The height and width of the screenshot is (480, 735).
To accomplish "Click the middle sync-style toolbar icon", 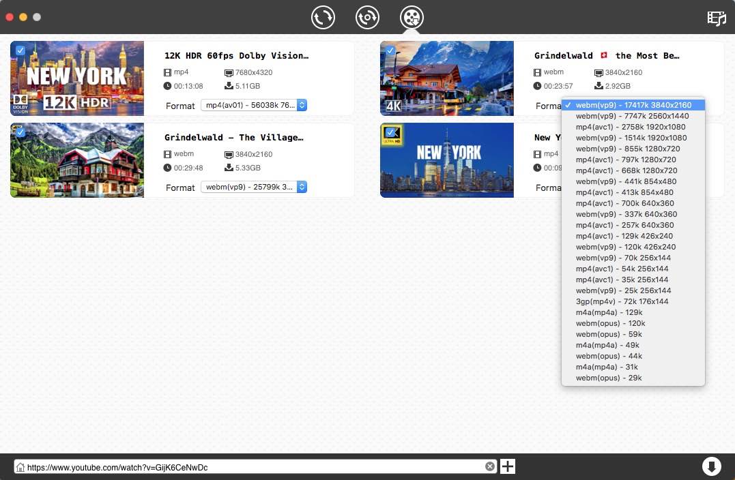I will [367, 18].
